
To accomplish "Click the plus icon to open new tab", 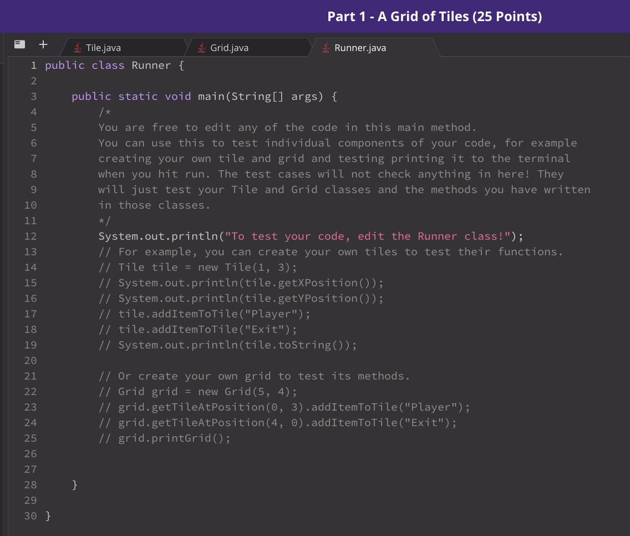I will (43, 44).
